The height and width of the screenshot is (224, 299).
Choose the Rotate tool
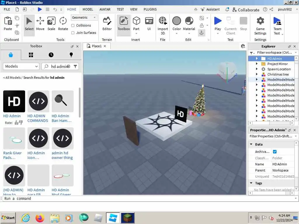click(x=63, y=24)
